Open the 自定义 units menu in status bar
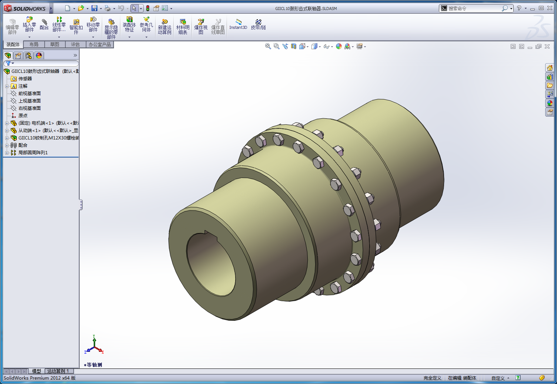The image size is (557, 384). pyautogui.click(x=500, y=378)
